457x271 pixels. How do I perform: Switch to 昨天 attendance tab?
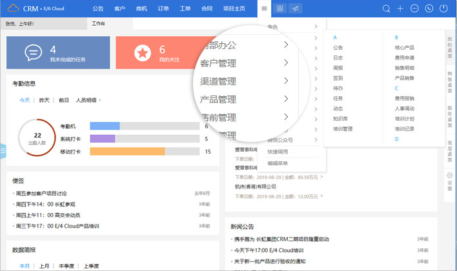[44, 100]
